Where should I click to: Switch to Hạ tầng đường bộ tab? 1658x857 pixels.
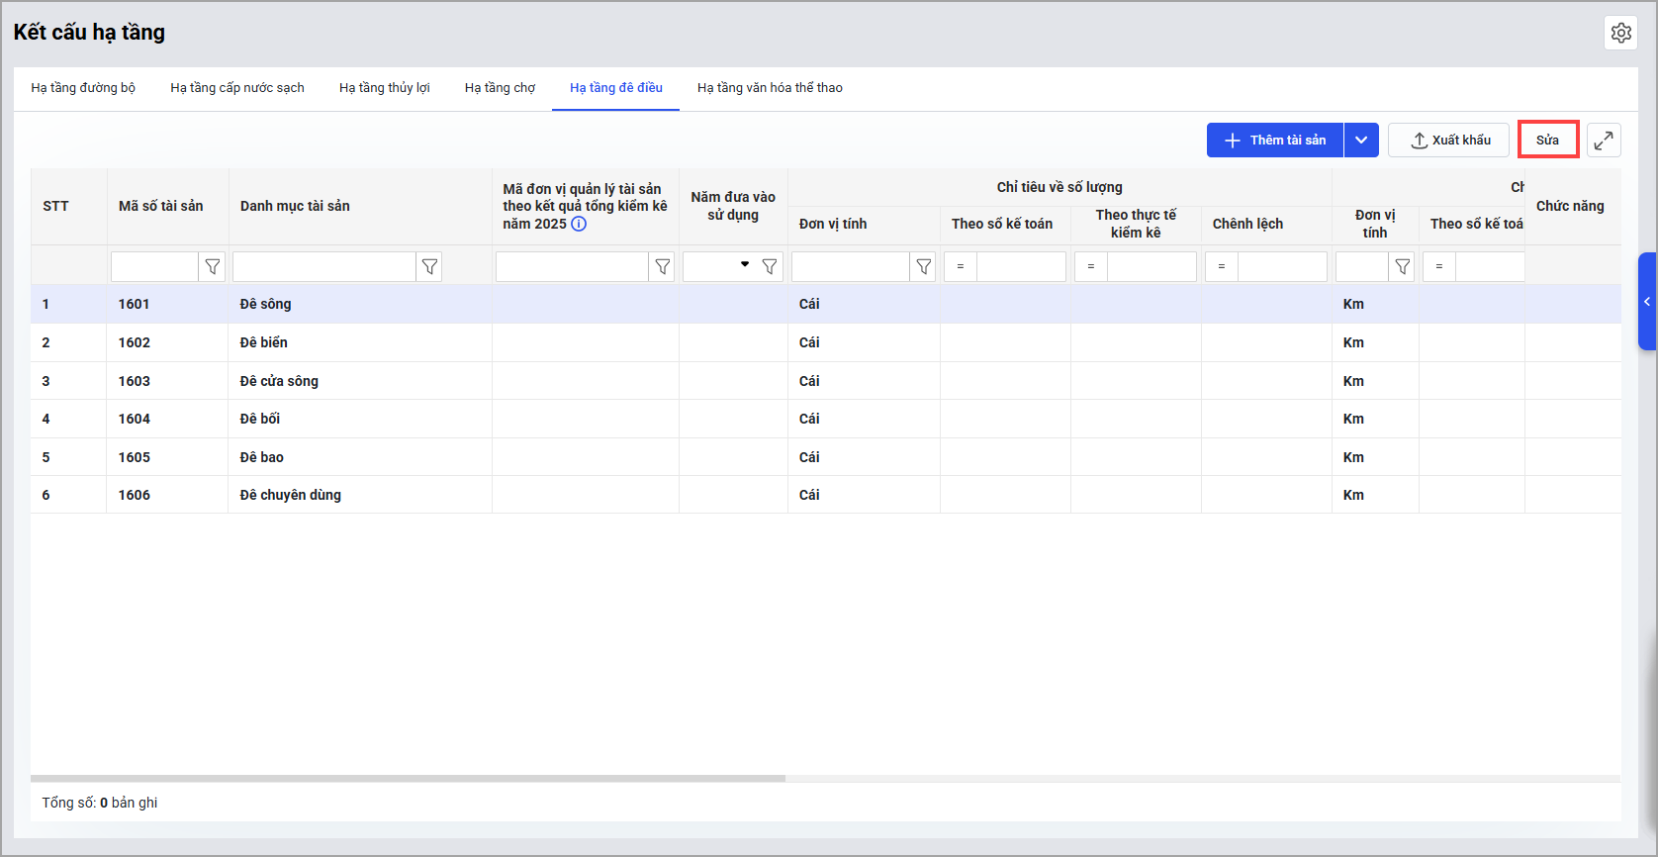click(x=83, y=88)
